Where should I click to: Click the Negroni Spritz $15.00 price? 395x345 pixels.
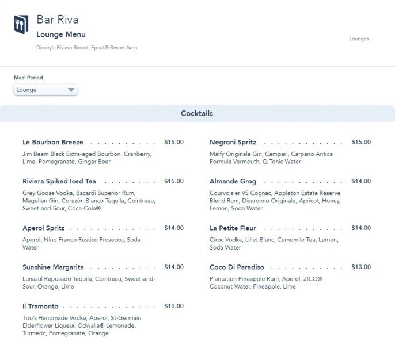[361, 142]
